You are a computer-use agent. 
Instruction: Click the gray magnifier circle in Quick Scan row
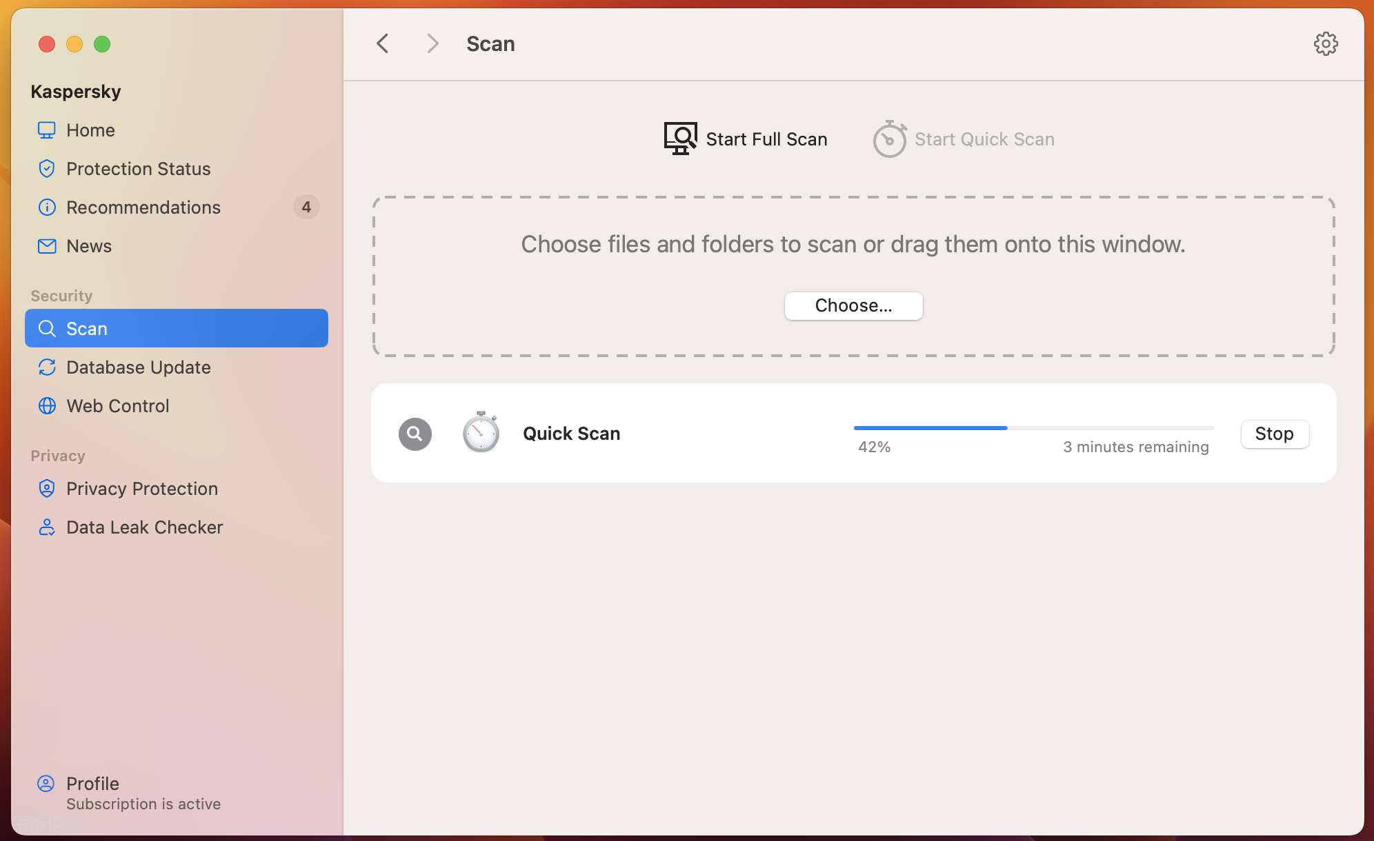click(x=415, y=434)
